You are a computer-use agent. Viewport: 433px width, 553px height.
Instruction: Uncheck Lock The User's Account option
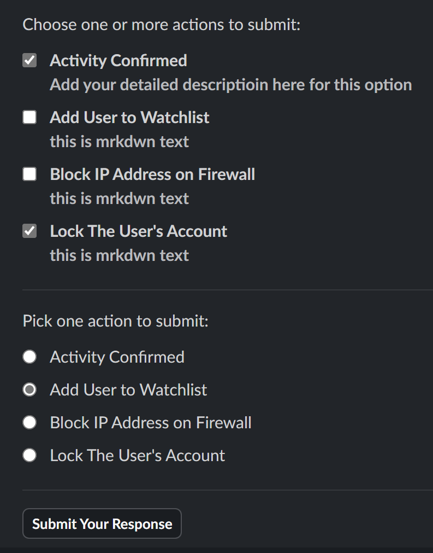coord(29,231)
